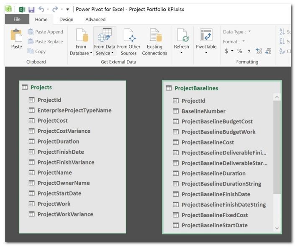
Task: Select ProjectBaselineBudgetCost field
Action: point(217,122)
